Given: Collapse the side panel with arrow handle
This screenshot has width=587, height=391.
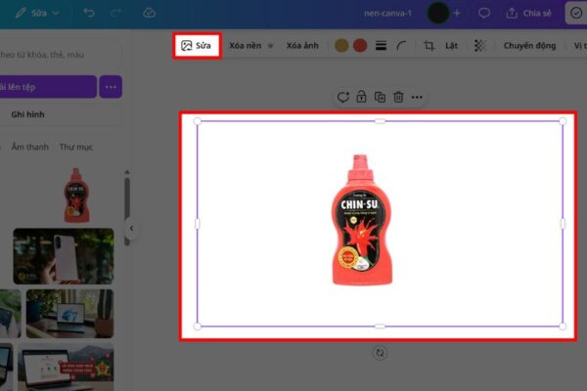Looking at the screenshot, I should point(131,228).
